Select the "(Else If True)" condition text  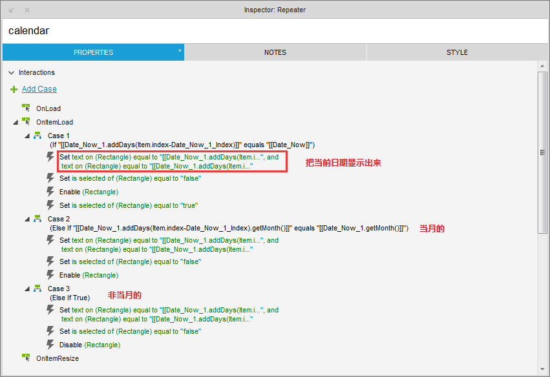coord(70,298)
